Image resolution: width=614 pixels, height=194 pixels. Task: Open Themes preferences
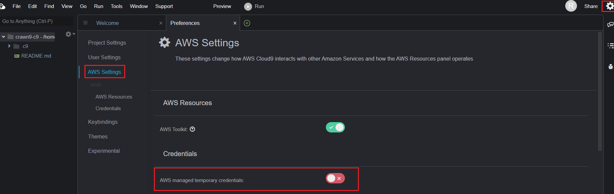[x=98, y=136]
